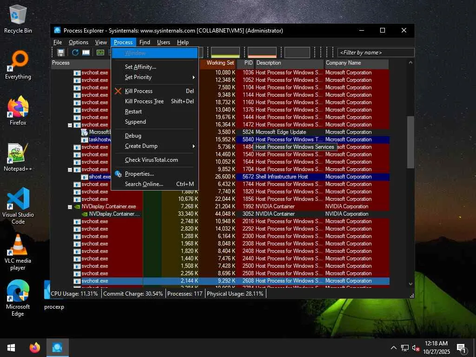Click the CPU usage mini graph in toolbar
The width and height of the screenshot is (476, 357).
pyautogui.click(x=225, y=53)
